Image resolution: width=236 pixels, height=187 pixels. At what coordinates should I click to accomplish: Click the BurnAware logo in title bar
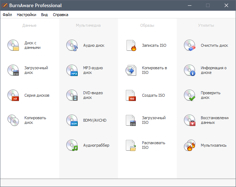5,5
